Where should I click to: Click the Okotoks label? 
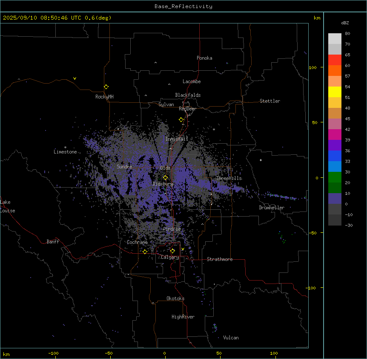(x=175, y=298)
